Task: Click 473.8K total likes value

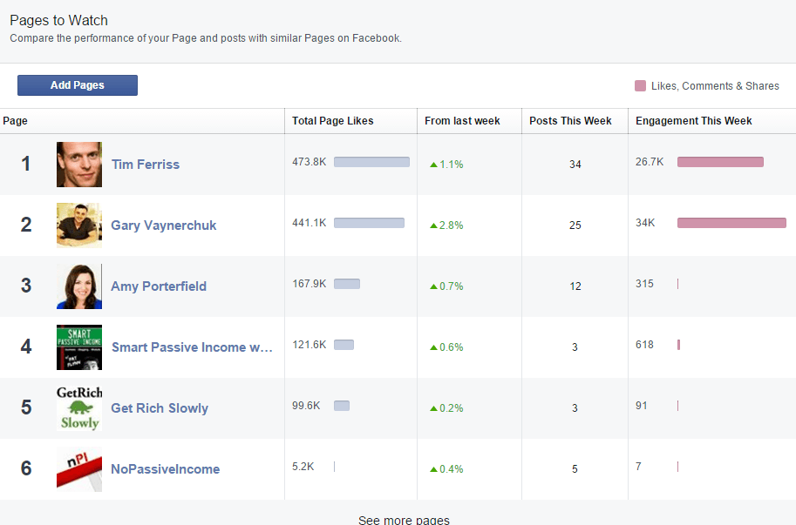Action: click(x=310, y=162)
